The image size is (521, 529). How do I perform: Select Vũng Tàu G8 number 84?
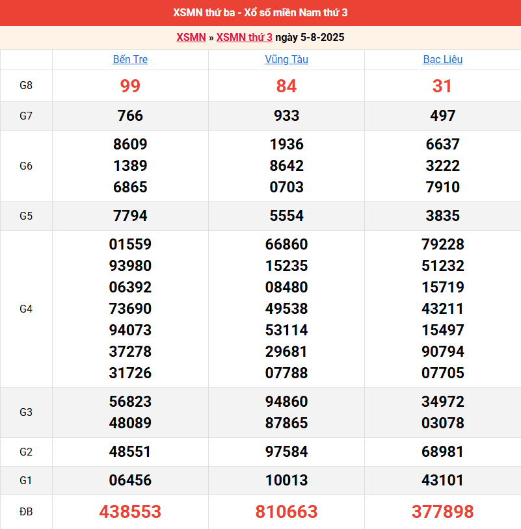pos(286,86)
